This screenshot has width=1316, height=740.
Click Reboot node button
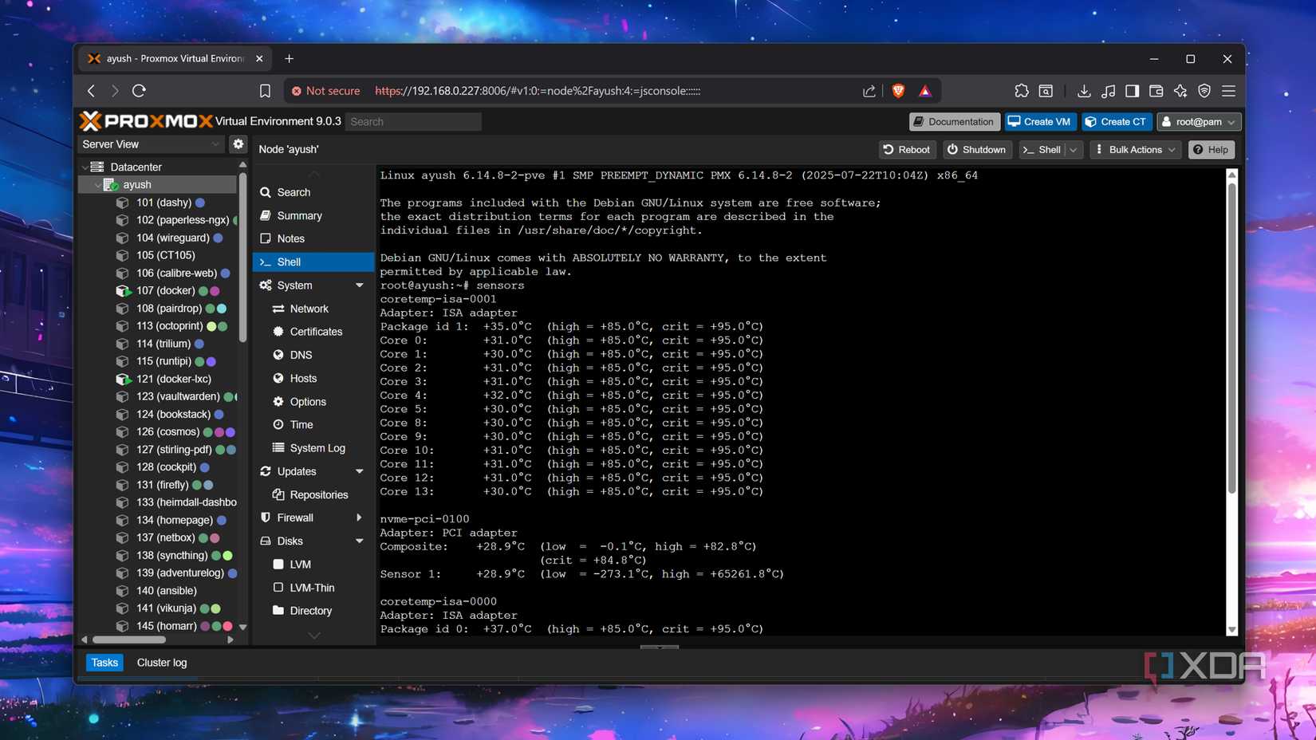point(907,149)
